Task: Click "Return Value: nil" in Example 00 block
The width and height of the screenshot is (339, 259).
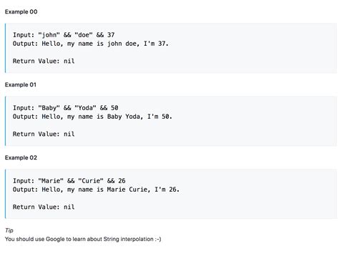Action: [x=44, y=61]
